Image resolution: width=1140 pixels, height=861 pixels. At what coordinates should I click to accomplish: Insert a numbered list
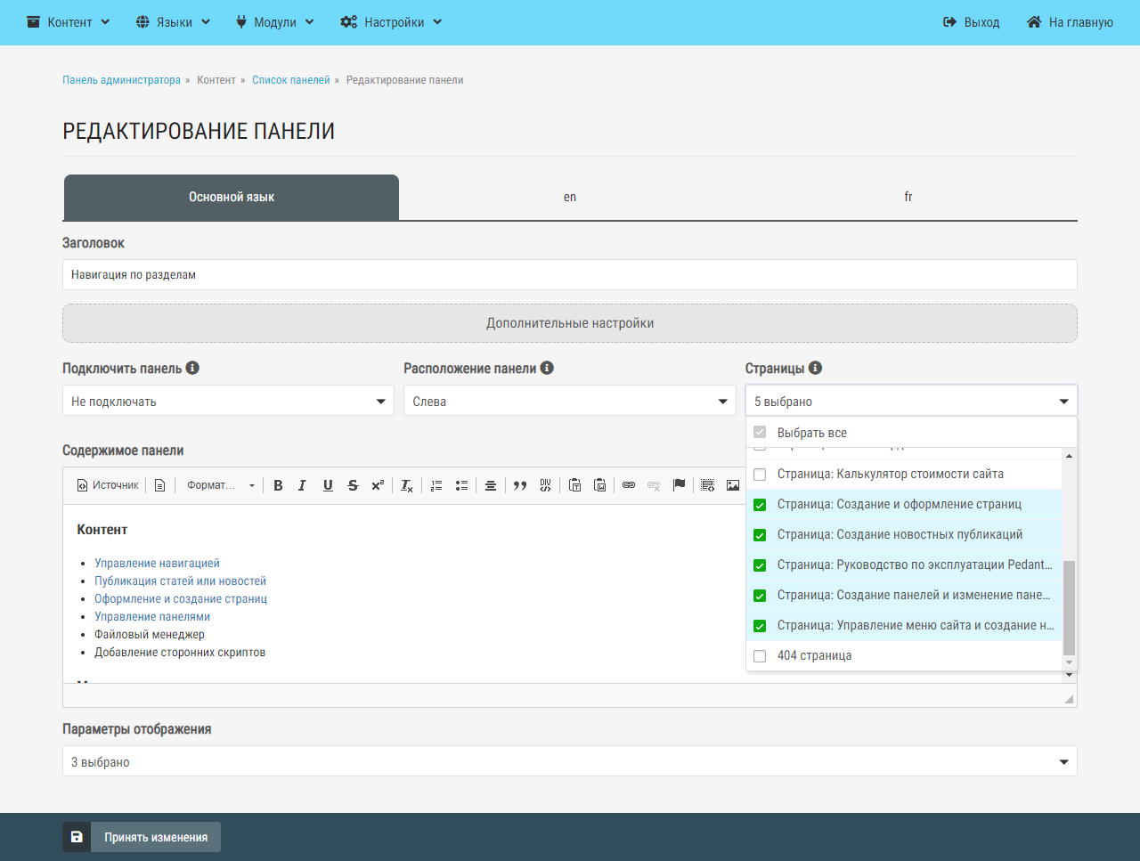point(436,485)
